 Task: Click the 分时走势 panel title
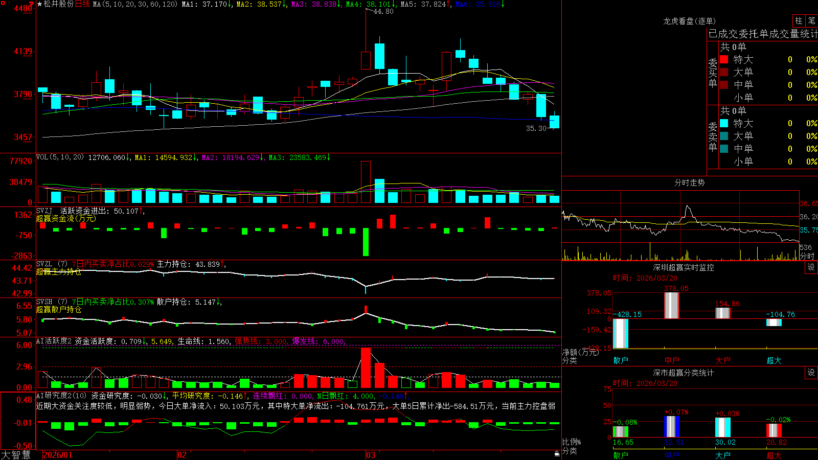coord(689,182)
